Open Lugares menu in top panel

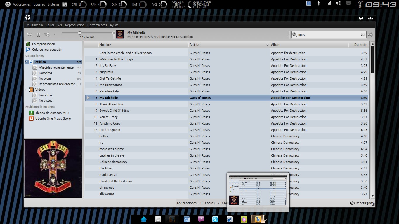click(39, 4)
